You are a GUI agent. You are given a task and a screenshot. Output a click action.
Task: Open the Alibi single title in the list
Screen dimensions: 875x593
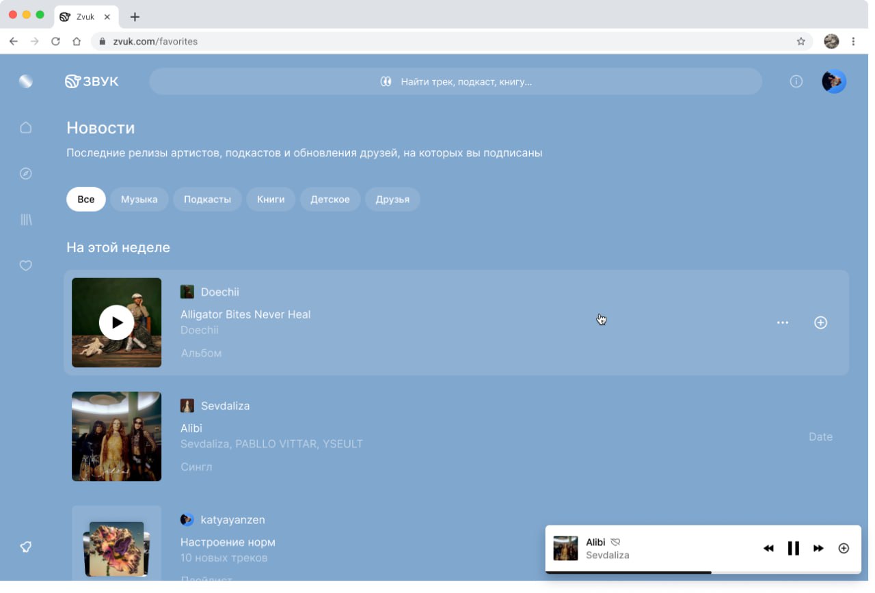[x=191, y=428]
